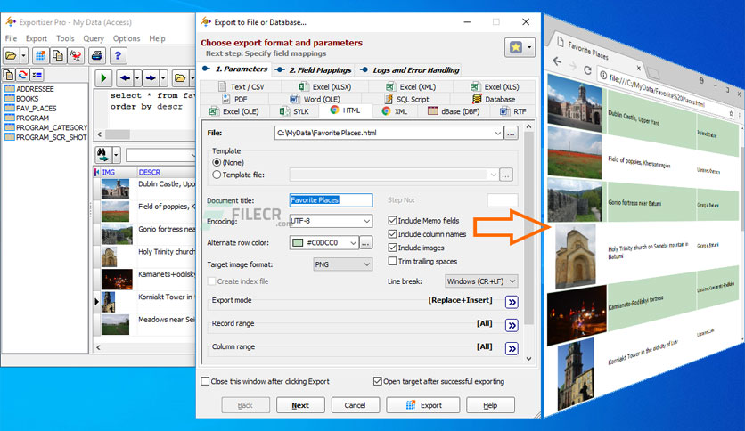Click the #C0DCC0 alternate row color swatch
745x431 pixels.
[x=298, y=242]
